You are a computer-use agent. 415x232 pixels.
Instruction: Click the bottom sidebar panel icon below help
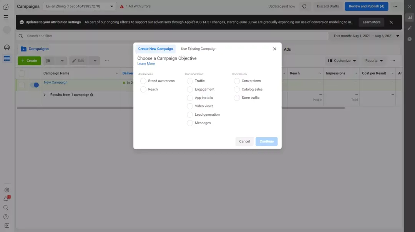point(7,225)
